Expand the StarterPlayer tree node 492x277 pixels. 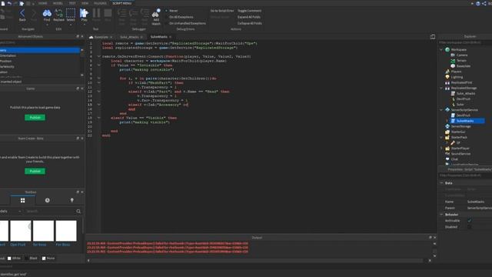441,149
